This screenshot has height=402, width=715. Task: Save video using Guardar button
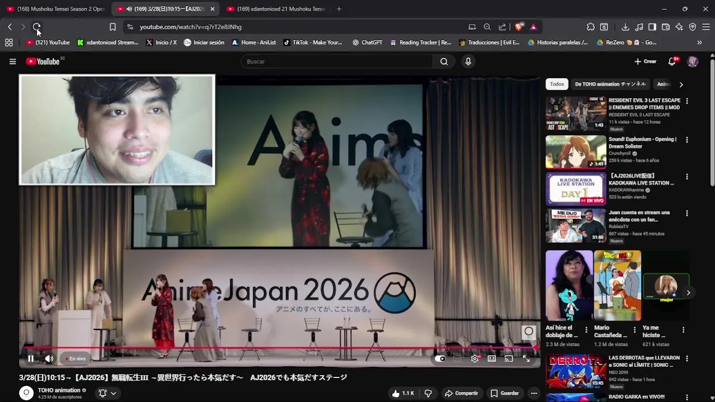[x=504, y=393]
